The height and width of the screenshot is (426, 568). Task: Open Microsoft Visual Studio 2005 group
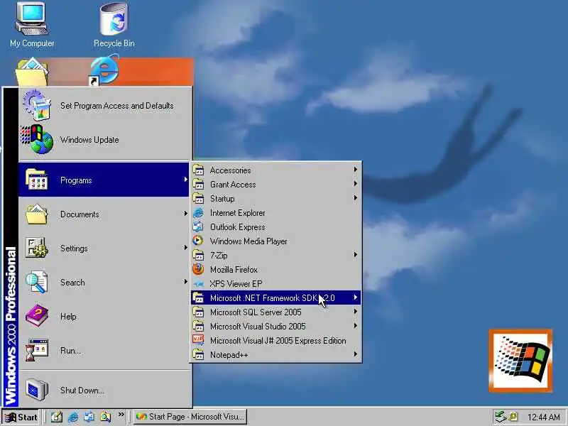tap(275, 326)
